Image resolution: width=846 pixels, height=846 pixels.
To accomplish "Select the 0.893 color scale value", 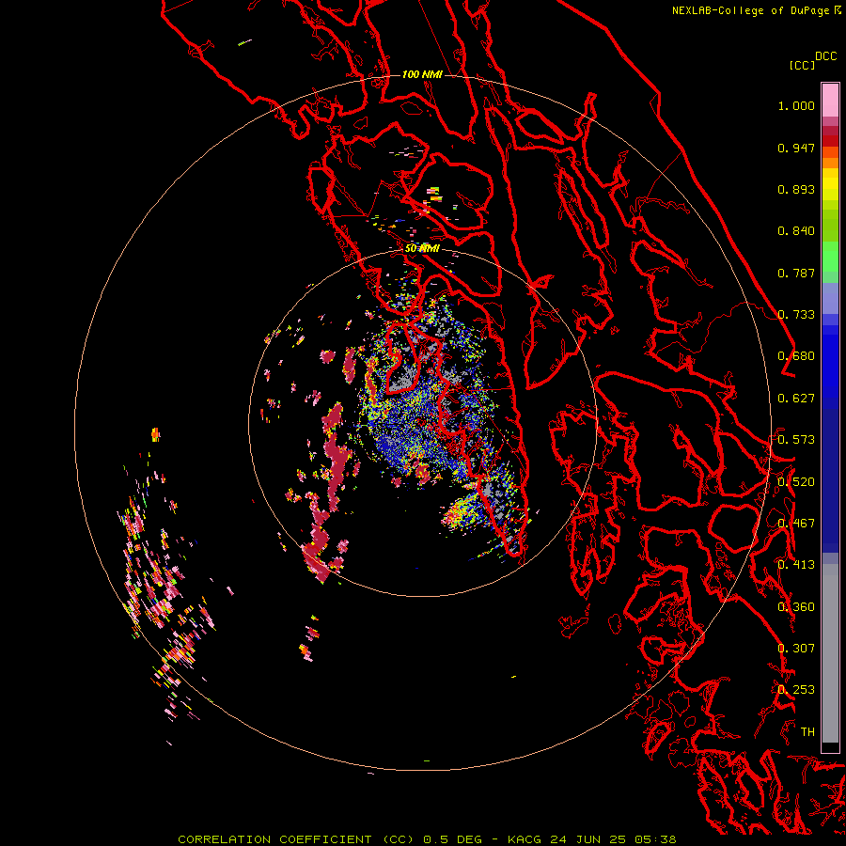I will coord(796,189).
